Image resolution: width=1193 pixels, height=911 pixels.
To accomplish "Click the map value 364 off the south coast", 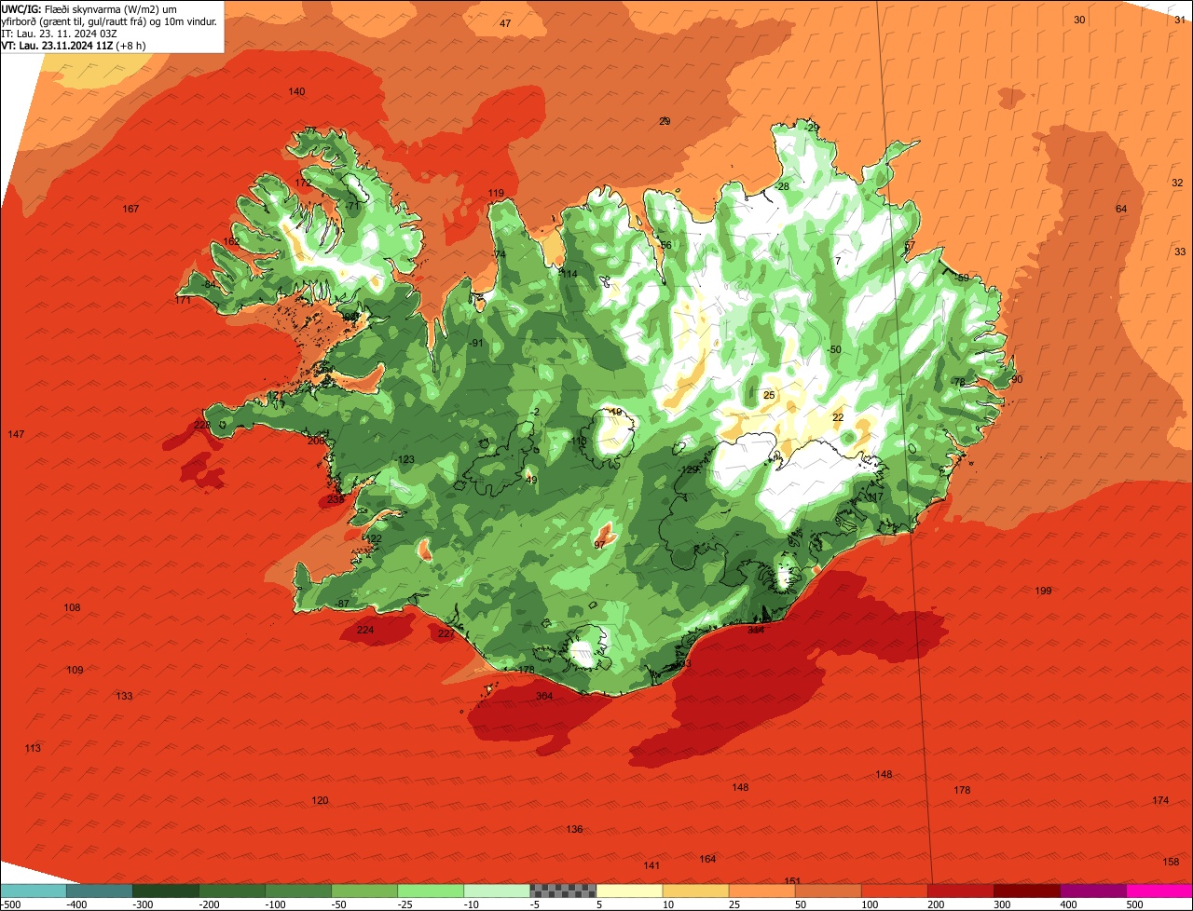I will [x=544, y=697].
